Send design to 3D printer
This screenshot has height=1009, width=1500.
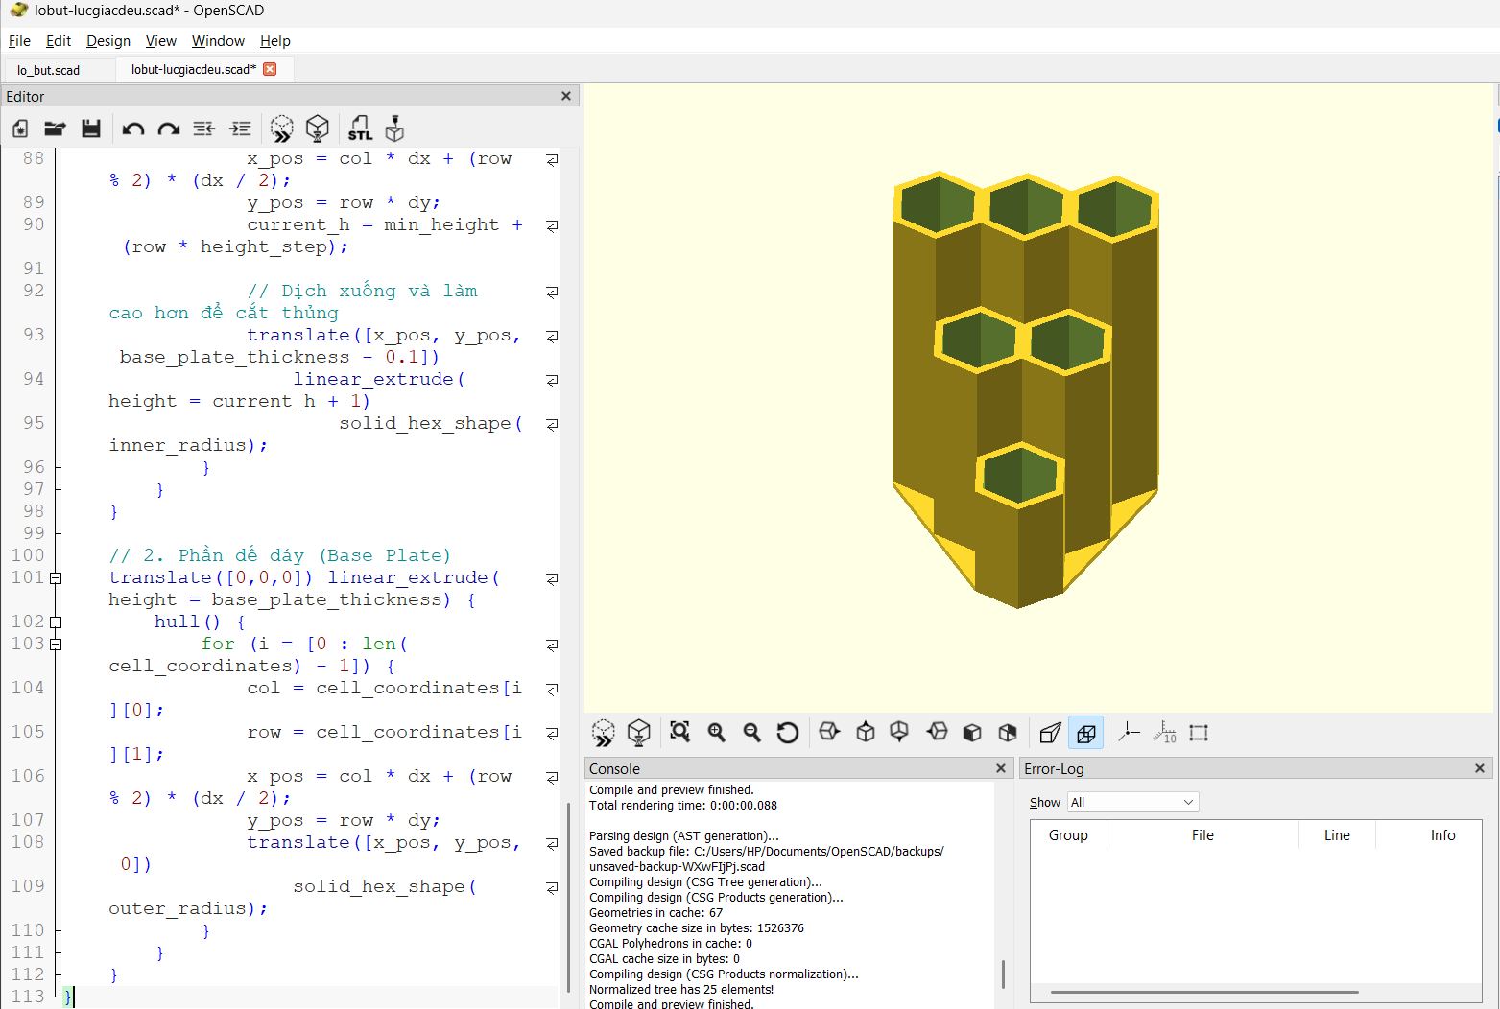[394, 129]
